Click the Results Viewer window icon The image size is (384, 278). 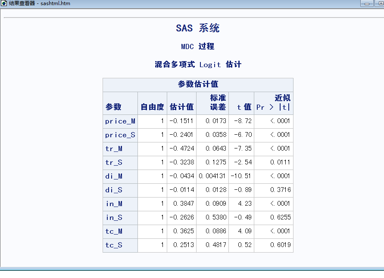pos(4,3)
